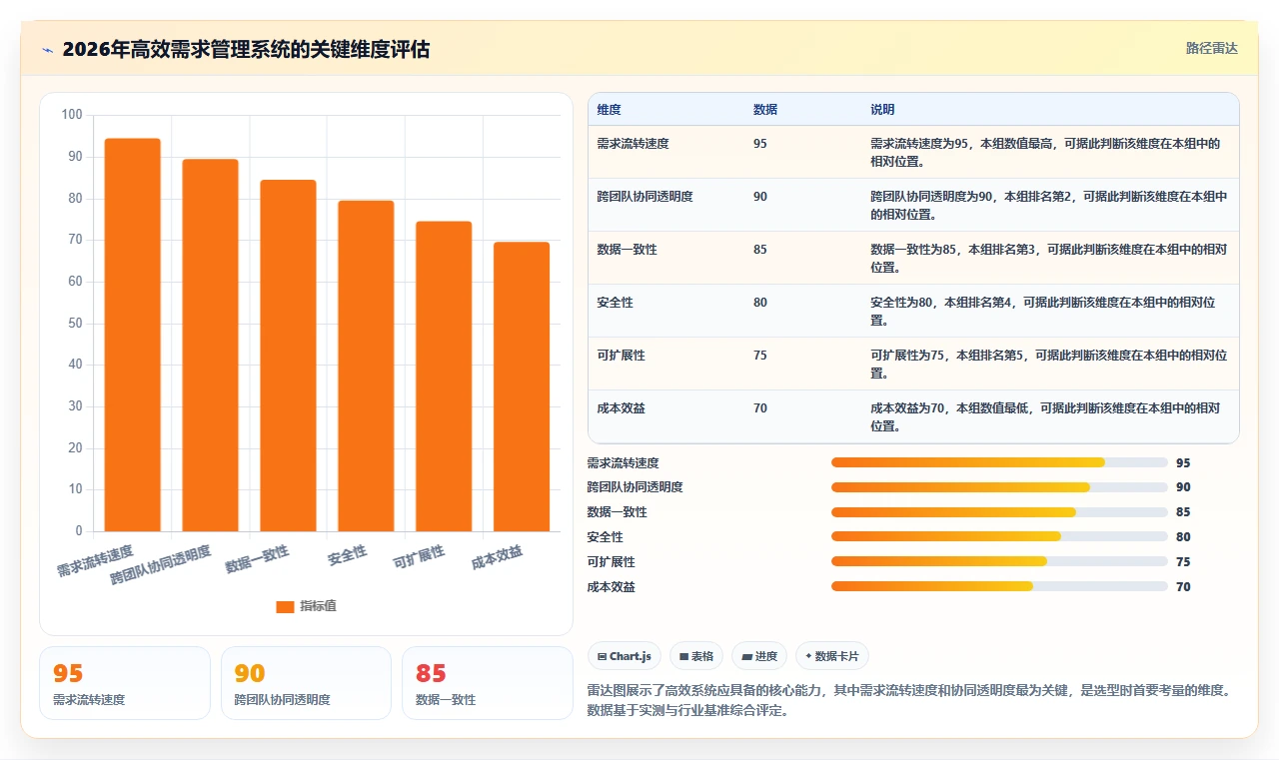The height and width of the screenshot is (760, 1279).
Task: Click the 成本效益 bar in the chart
Action: tap(523, 386)
